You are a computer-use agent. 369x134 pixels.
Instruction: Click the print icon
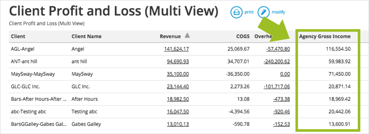click(x=236, y=12)
